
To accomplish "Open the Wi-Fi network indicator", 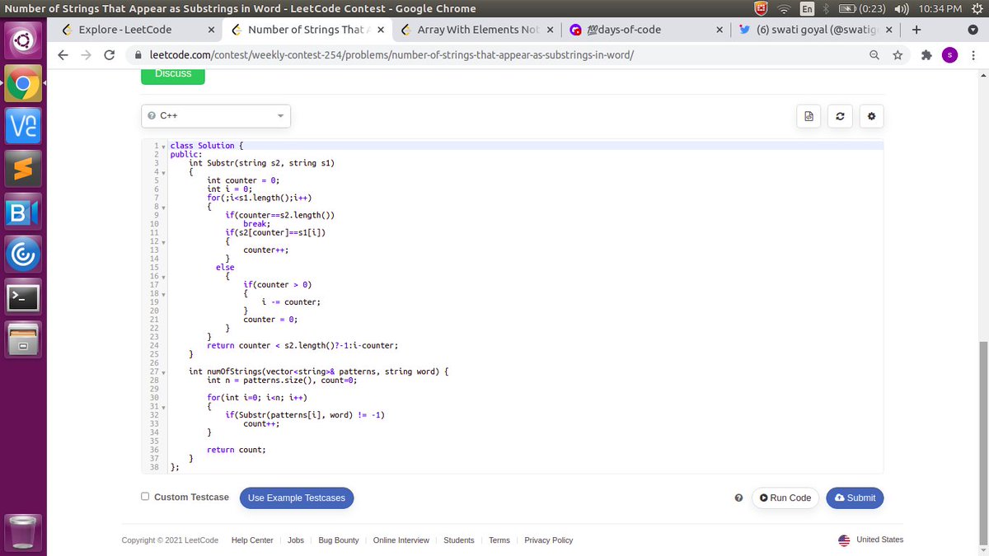I will (783, 8).
